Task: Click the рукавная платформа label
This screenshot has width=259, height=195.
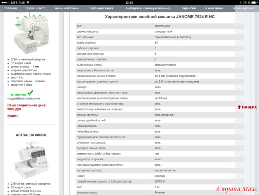Action: point(91,143)
